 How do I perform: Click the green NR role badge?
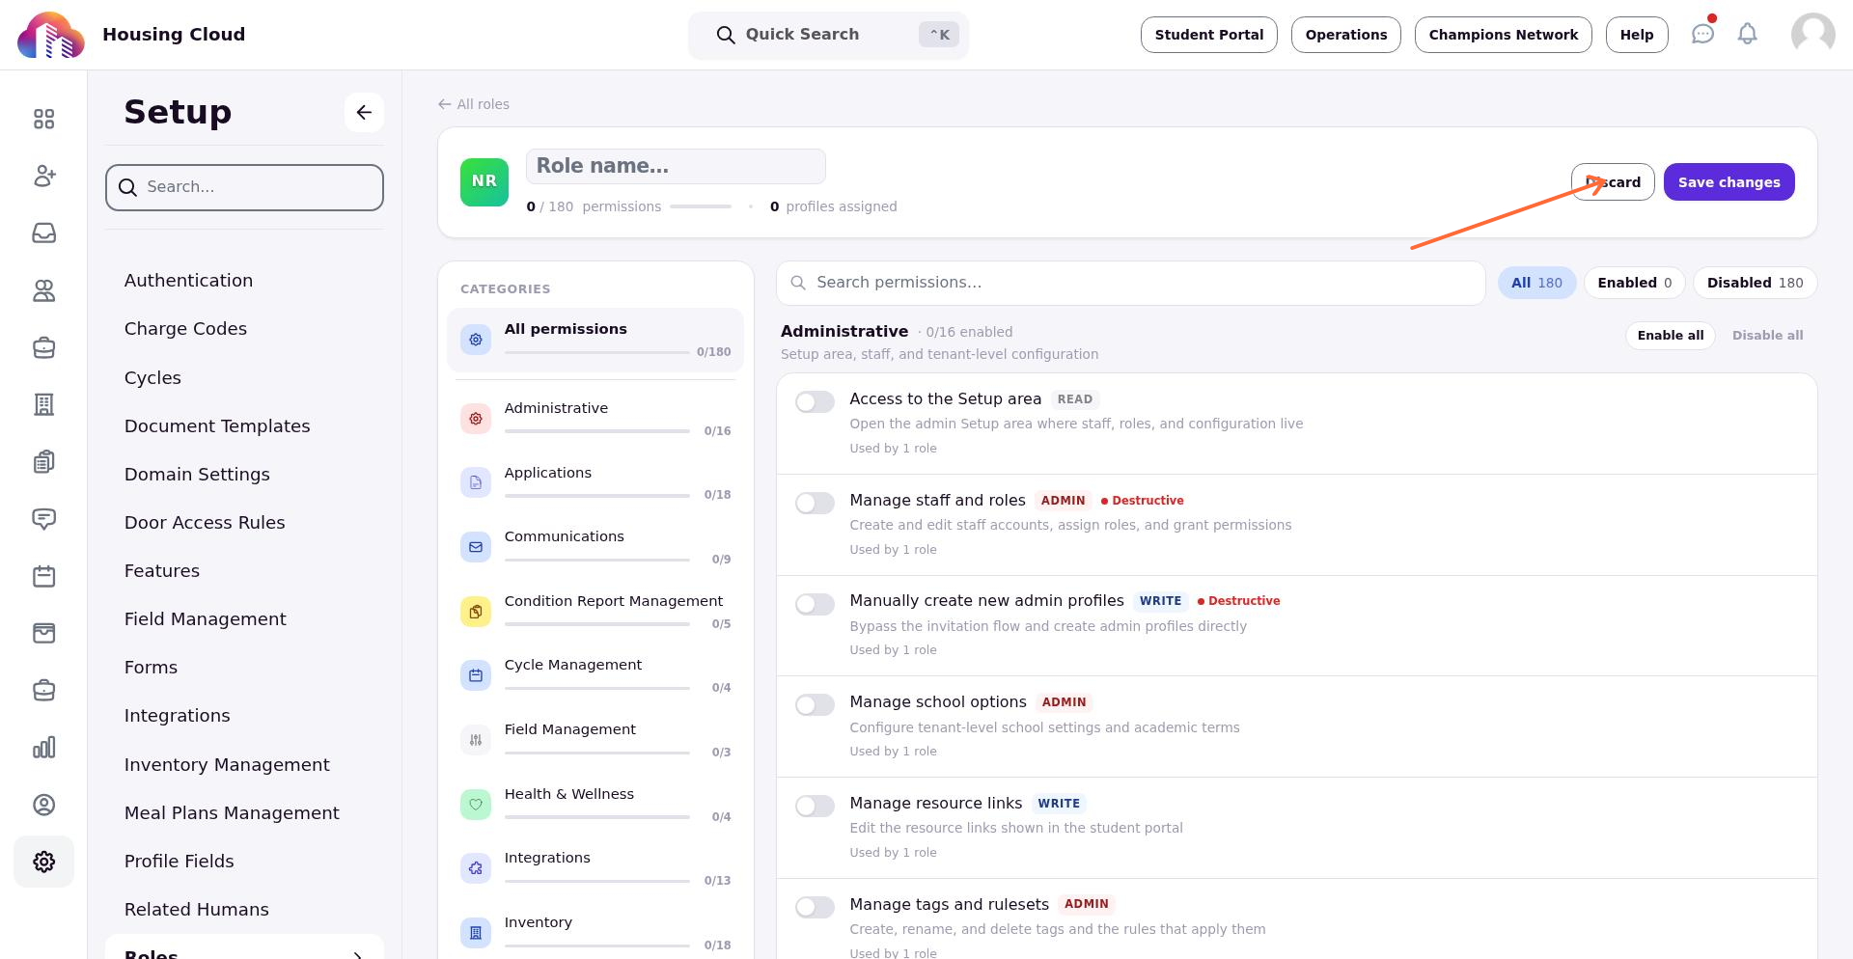[484, 182]
